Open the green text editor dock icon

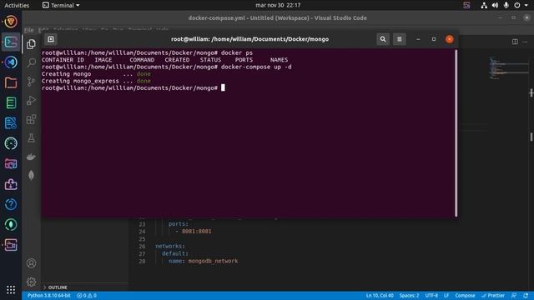[11, 102]
